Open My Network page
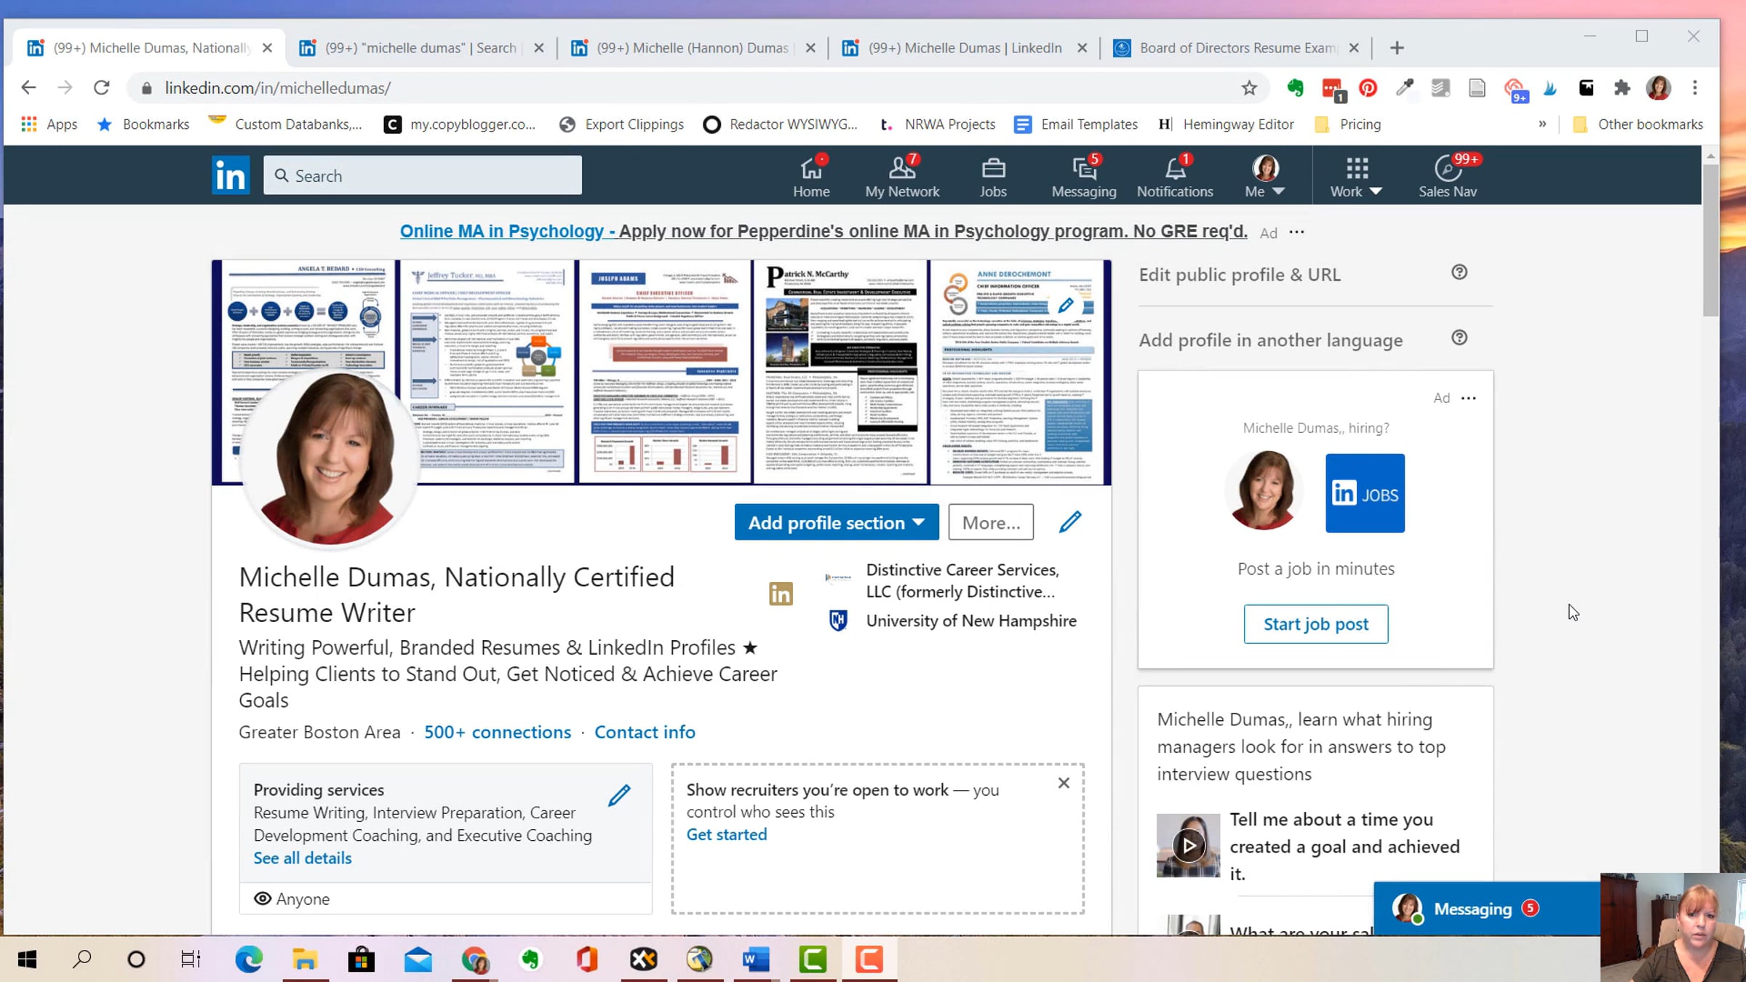Image resolution: width=1746 pixels, height=982 pixels. (x=902, y=177)
